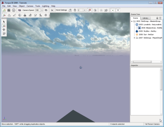The image size is (164, 127).
Task: Open the Camera Speed dropdown arrow
Action: point(42,10)
